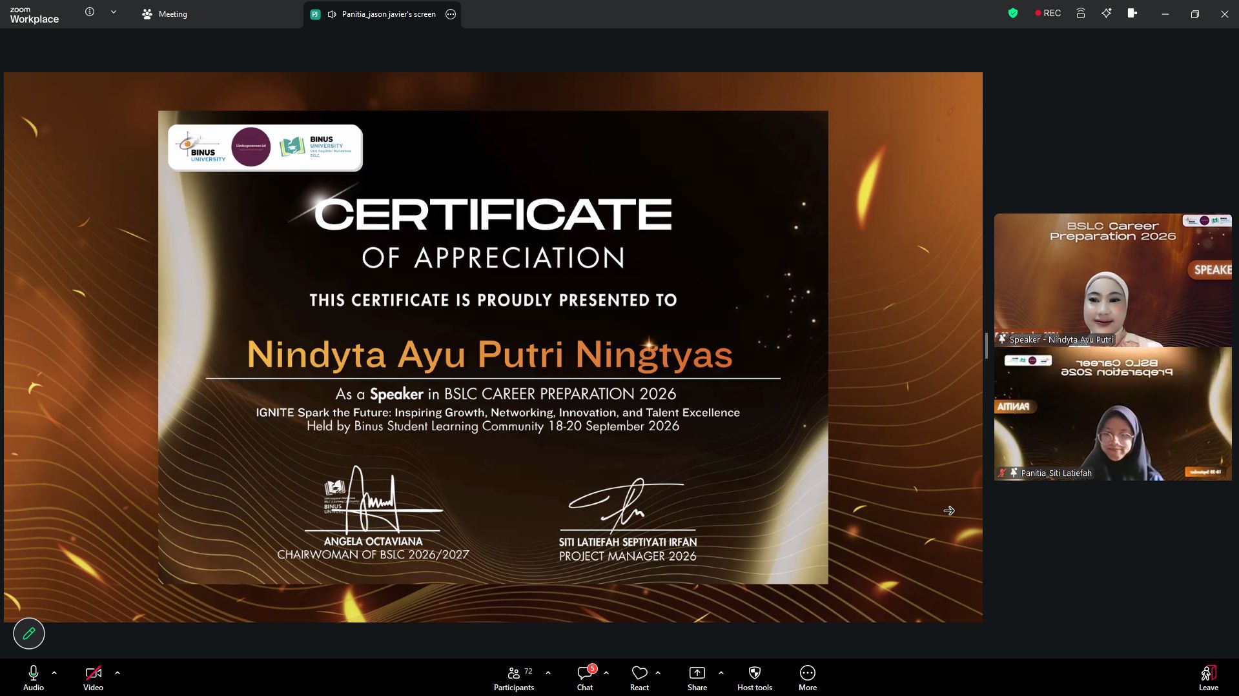This screenshot has width=1239, height=696.
Task: Click the green annotate pencil button
Action: point(29,633)
